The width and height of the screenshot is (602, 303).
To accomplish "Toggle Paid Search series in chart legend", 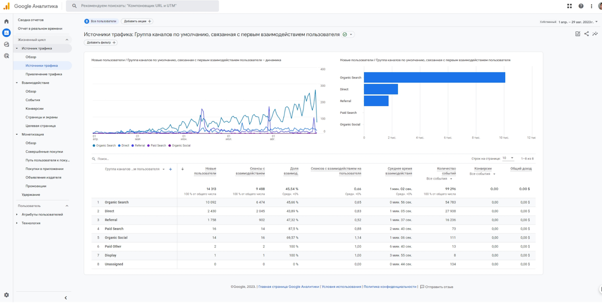I will tap(157, 145).
